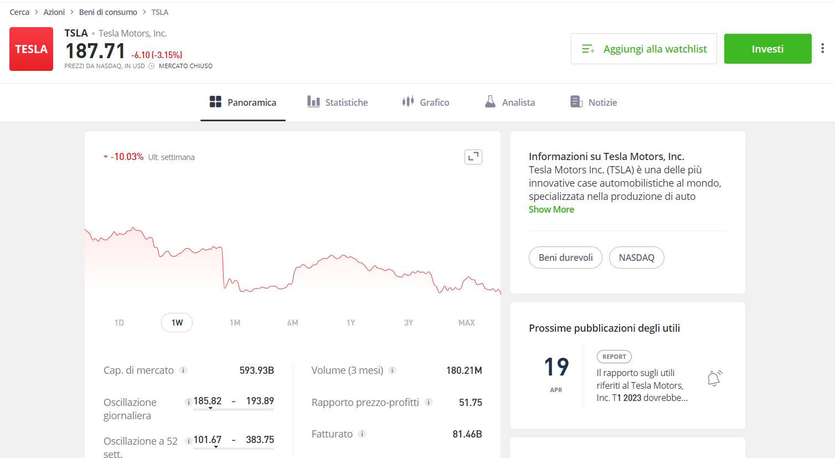Click the Panoramica grid icon
This screenshot has height=458, width=835.
pyautogui.click(x=215, y=101)
